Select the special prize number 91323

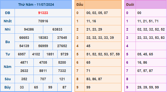[43, 13]
